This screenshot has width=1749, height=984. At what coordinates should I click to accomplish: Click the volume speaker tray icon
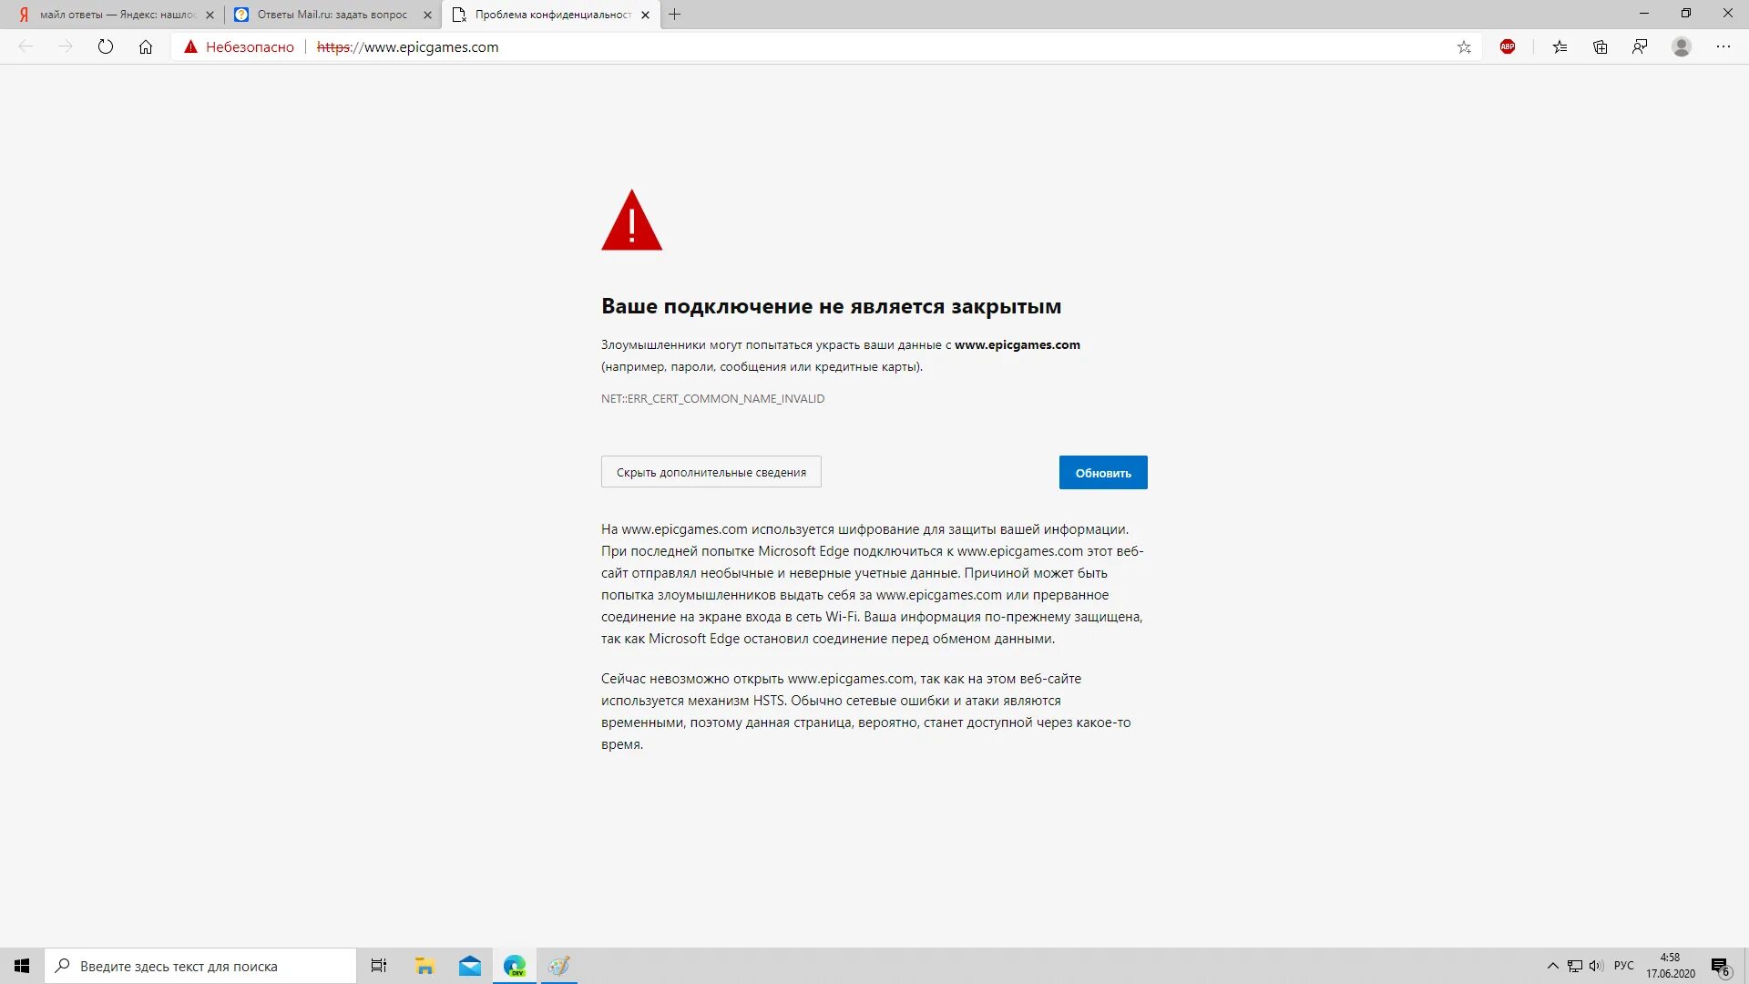point(1596,966)
